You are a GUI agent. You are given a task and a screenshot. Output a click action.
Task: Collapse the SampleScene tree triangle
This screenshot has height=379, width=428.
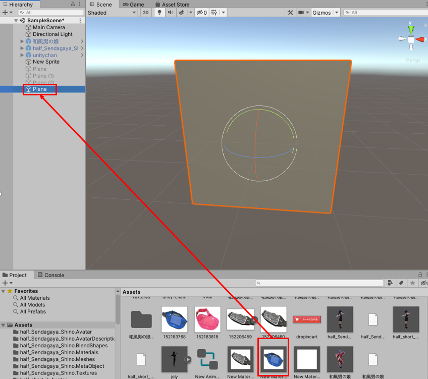coord(16,21)
